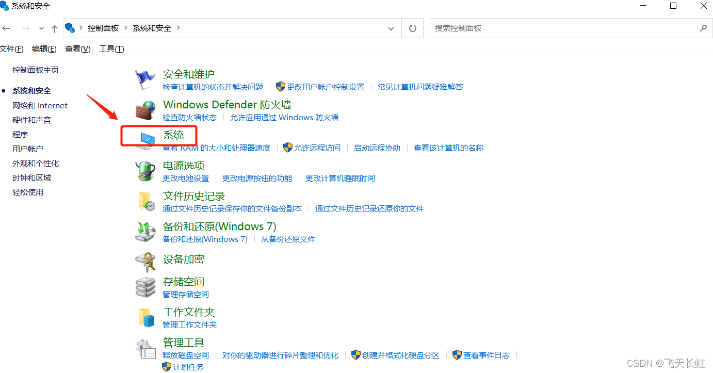The image size is (713, 373).
Task: Select 硬件和声音 in sidebar
Action: point(32,120)
